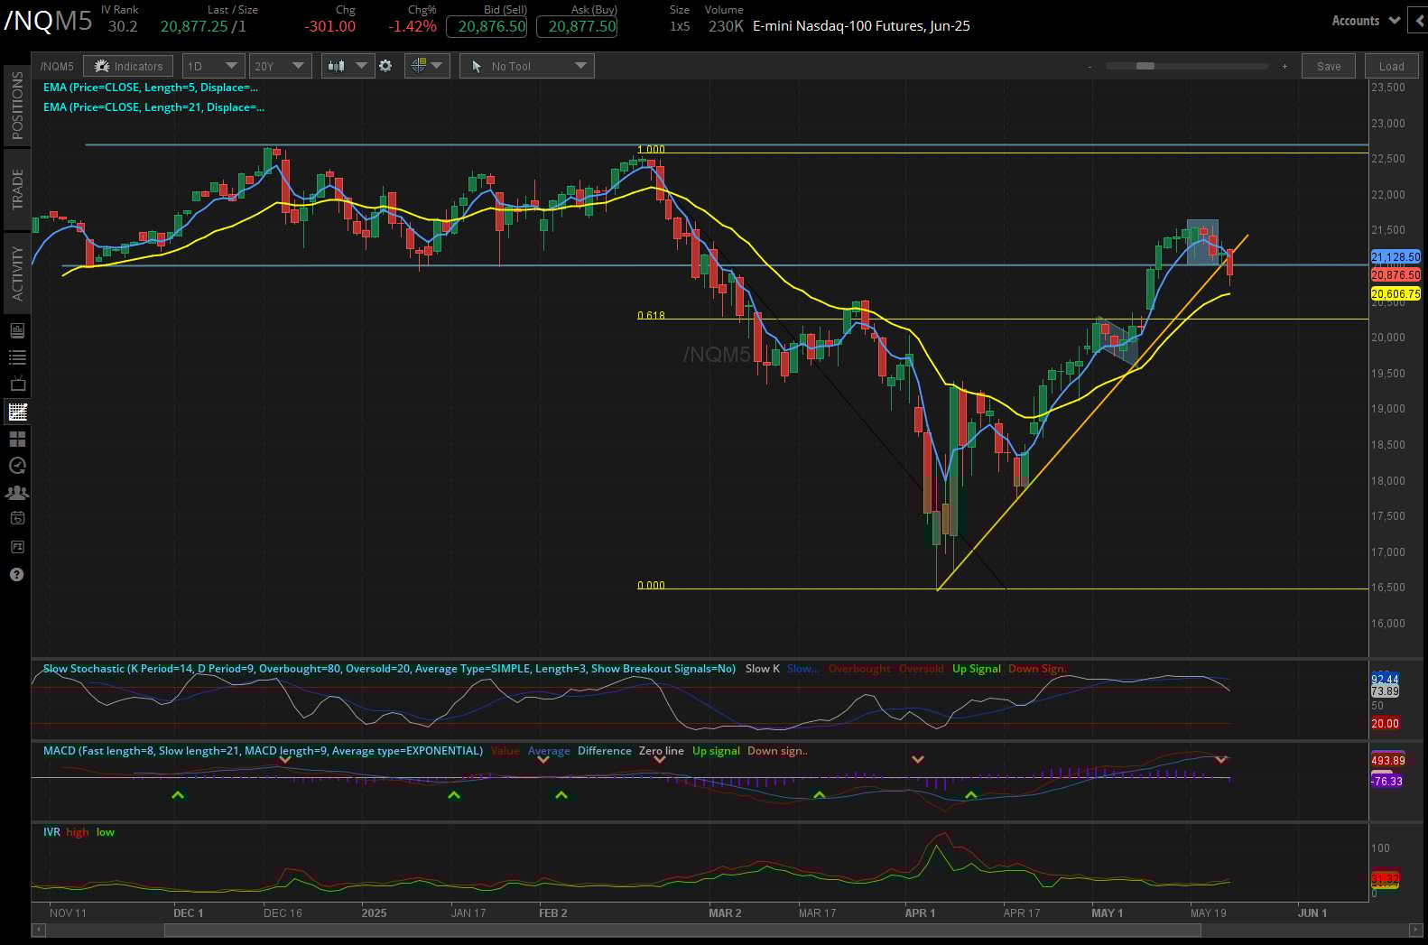Select the MACD study label
This screenshot has width=1428, height=945.
point(263,751)
